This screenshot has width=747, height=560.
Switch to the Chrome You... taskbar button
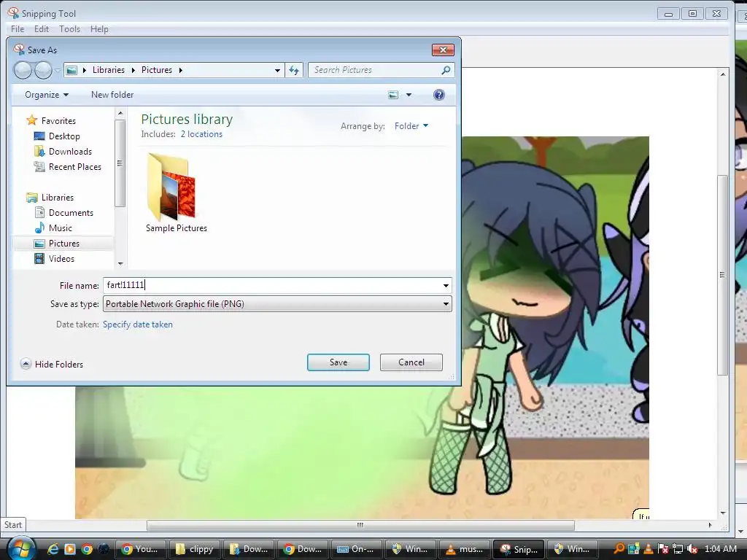141,549
